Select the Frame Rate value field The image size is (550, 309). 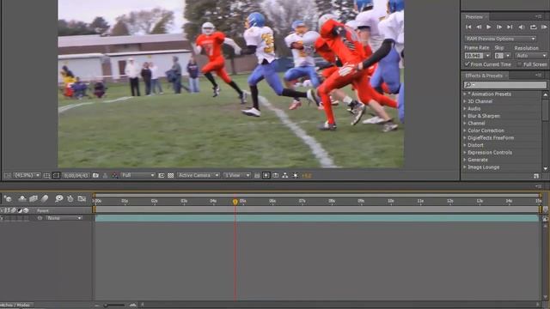point(474,56)
